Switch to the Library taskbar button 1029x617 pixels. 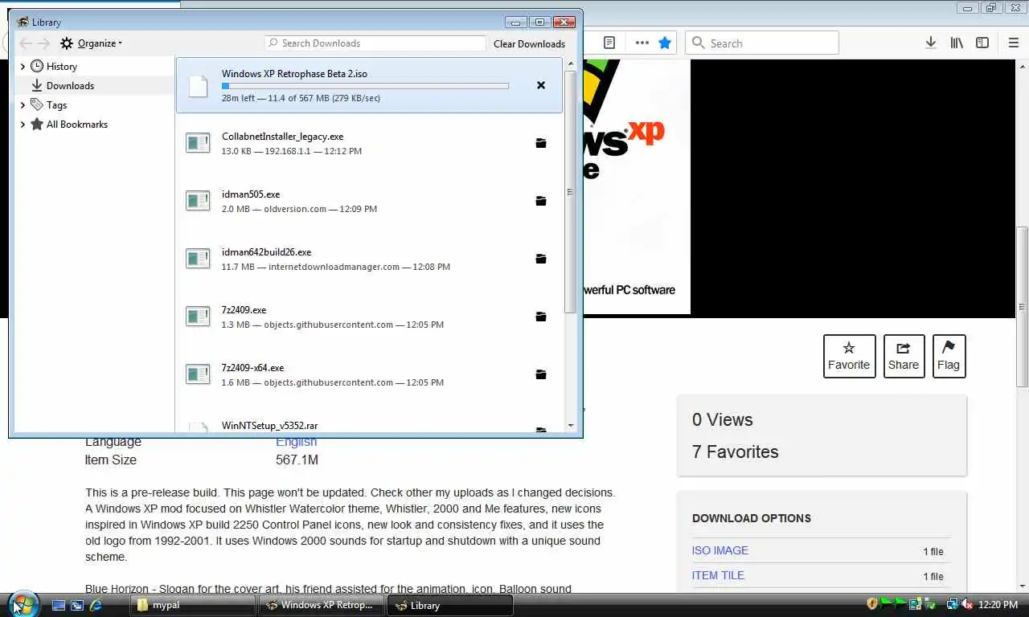point(450,605)
